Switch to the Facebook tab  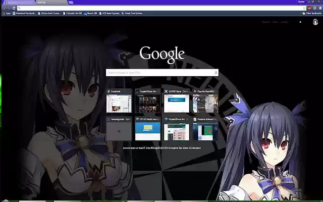[19, 3]
